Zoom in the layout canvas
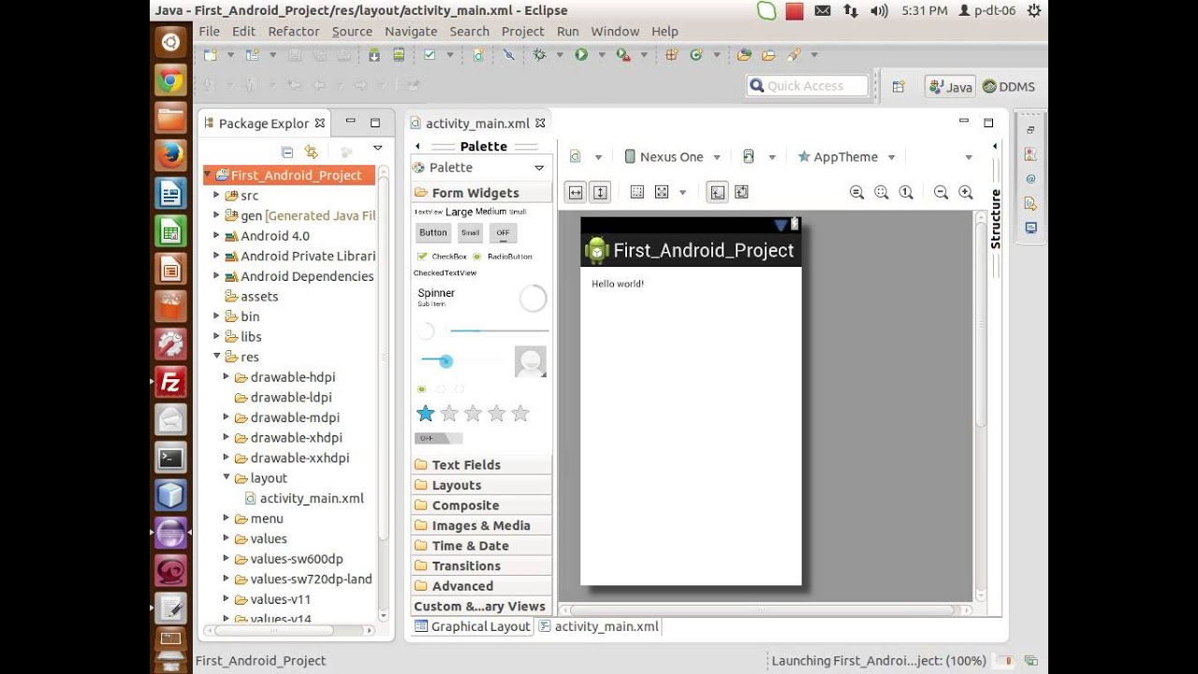Viewport: 1198px width, 674px height. click(x=966, y=192)
